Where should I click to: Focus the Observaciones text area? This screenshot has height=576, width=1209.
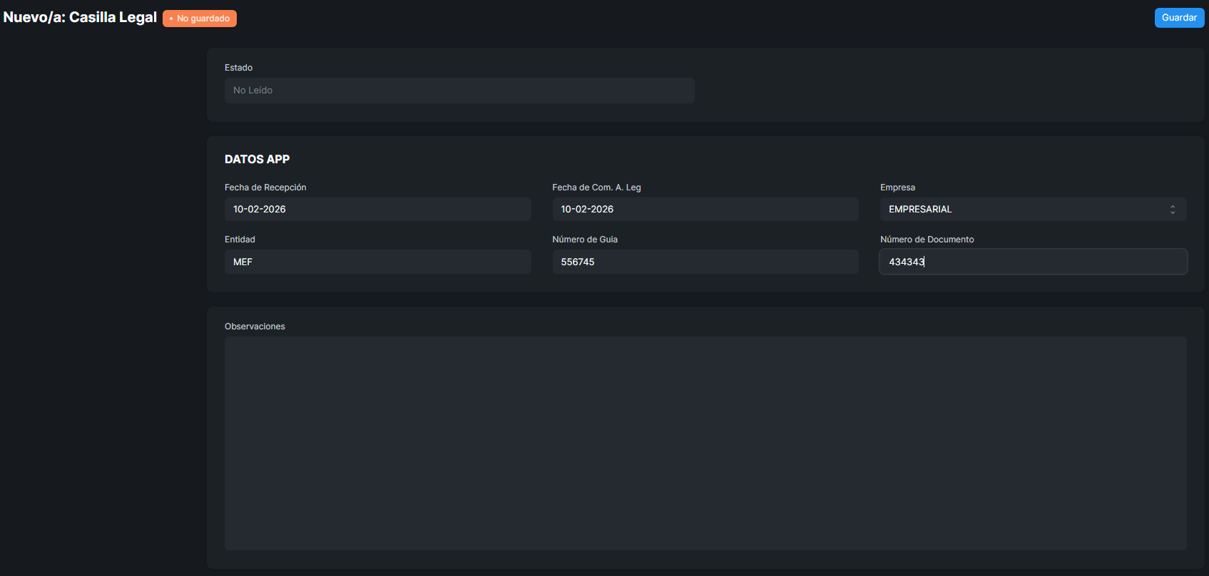[x=705, y=443]
